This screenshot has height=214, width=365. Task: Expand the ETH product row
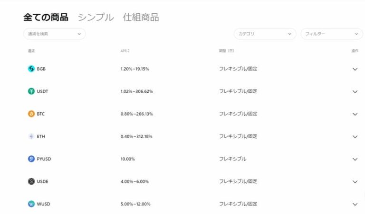(x=355, y=137)
